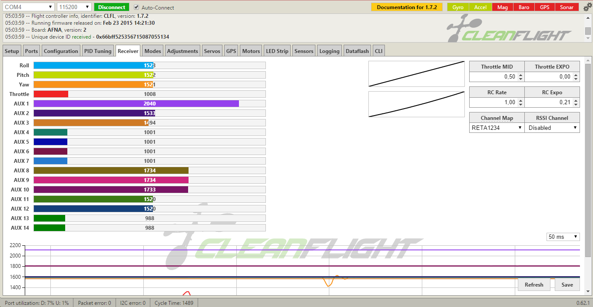
Task: Open the Configuration tab
Action: pos(61,51)
